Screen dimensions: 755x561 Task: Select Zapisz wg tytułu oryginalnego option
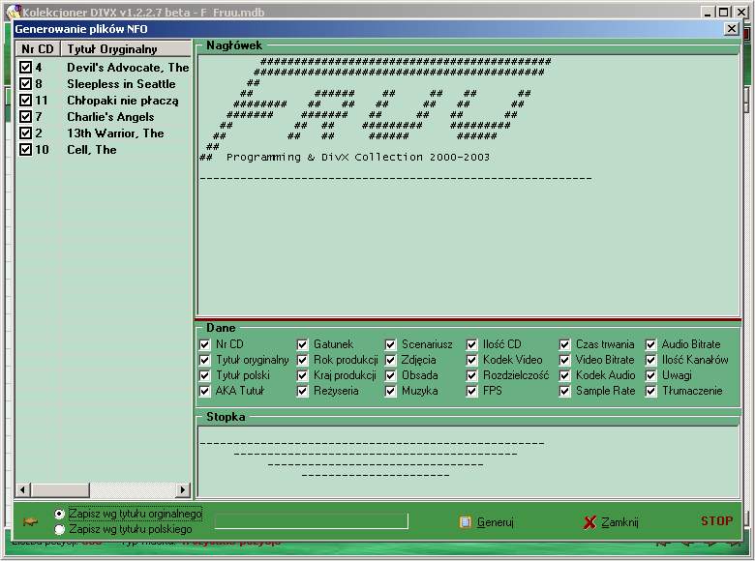coord(60,514)
